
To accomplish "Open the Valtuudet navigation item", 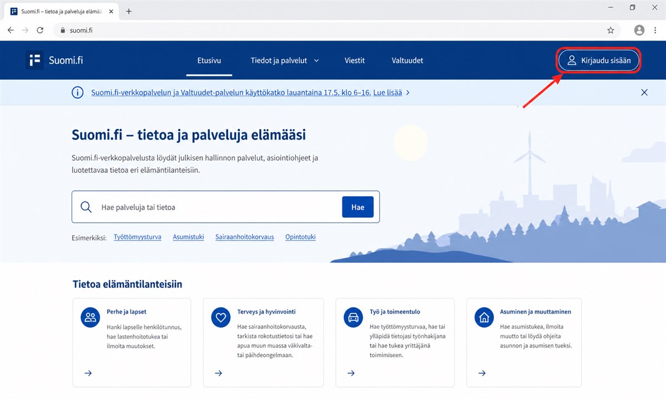I will pyautogui.click(x=407, y=60).
